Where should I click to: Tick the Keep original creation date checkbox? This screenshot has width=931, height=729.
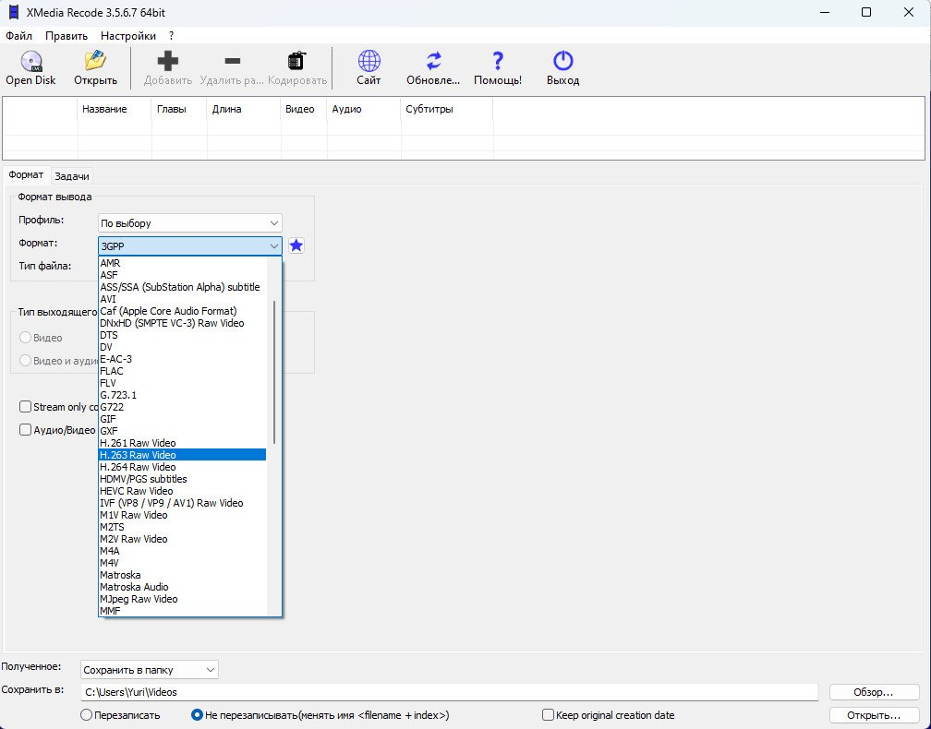548,715
